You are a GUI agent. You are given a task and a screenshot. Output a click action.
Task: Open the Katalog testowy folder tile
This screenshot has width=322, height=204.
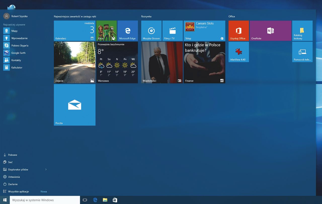[x=302, y=31]
